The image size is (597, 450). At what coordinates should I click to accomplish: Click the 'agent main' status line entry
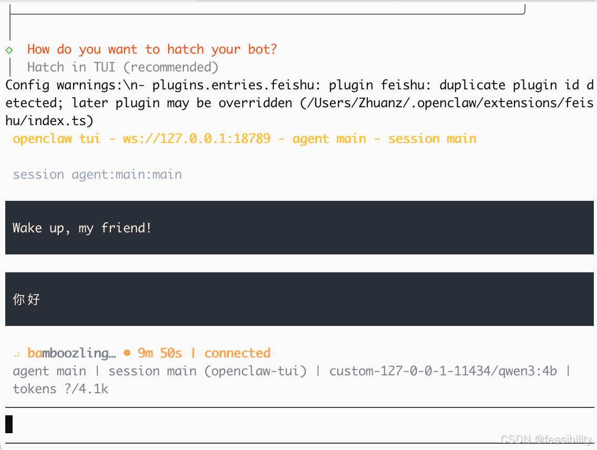click(49, 371)
